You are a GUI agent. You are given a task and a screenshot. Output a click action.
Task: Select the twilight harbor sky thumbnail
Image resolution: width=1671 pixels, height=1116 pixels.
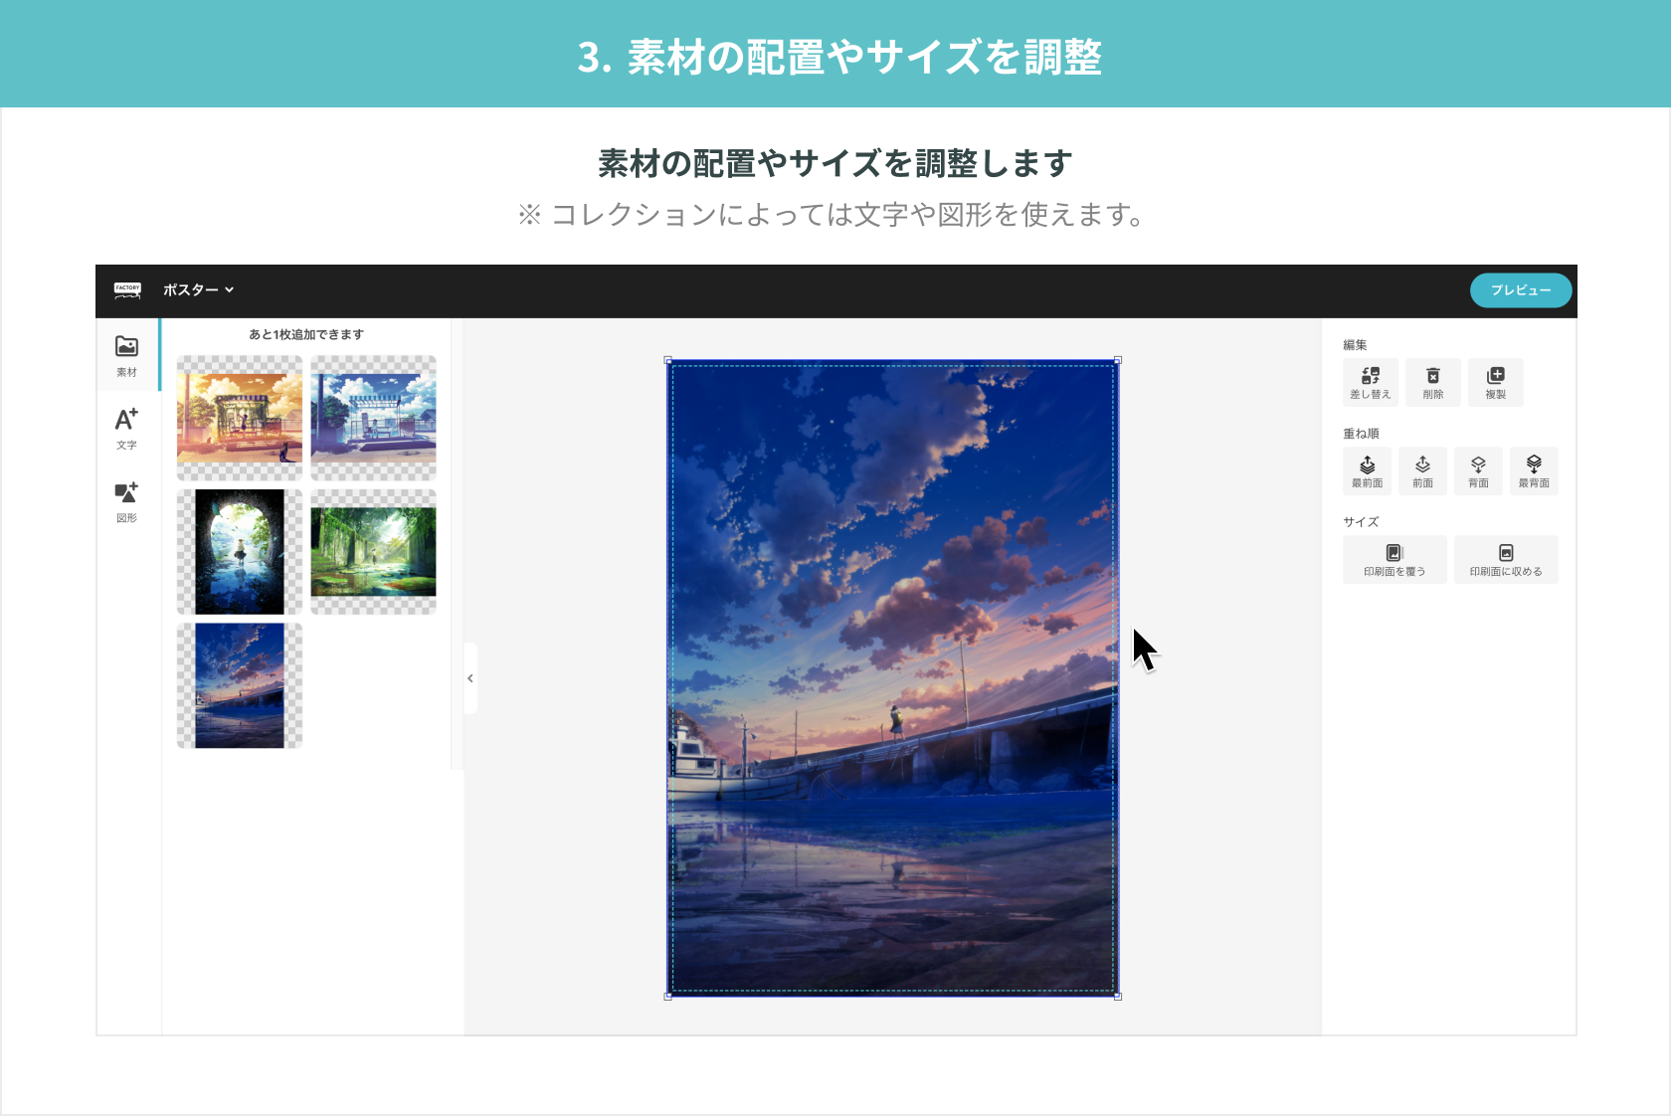pyautogui.click(x=240, y=685)
